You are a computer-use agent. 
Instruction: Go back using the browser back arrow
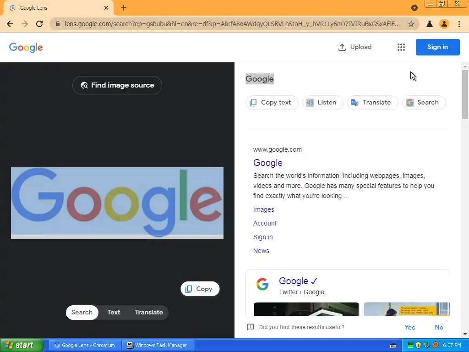pos(10,24)
